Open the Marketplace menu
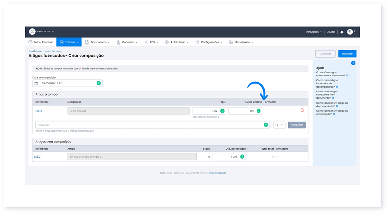388x214 pixels. pyautogui.click(x=241, y=42)
